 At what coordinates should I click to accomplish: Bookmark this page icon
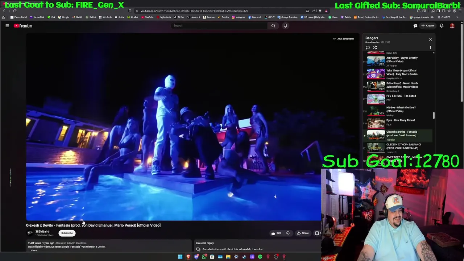pos(130,11)
